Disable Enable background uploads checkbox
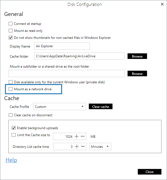This screenshot has width=167, height=180. click(x=13, y=128)
